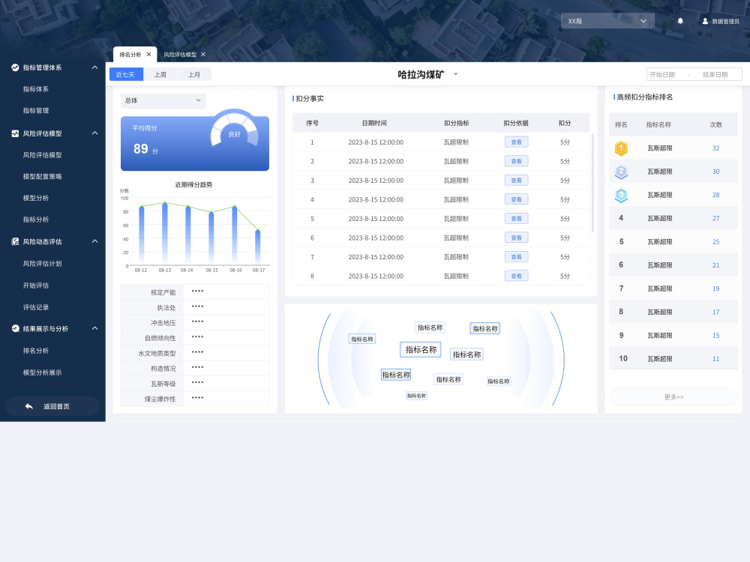The image size is (750, 562).
Task: Click the silver rank 2 medal icon
Action: [621, 172]
